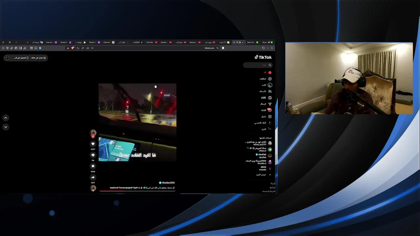Open the Brave shields lion icon
Image resolution: width=420 pixels, height=236 pixels.
[x=73, y=48]
